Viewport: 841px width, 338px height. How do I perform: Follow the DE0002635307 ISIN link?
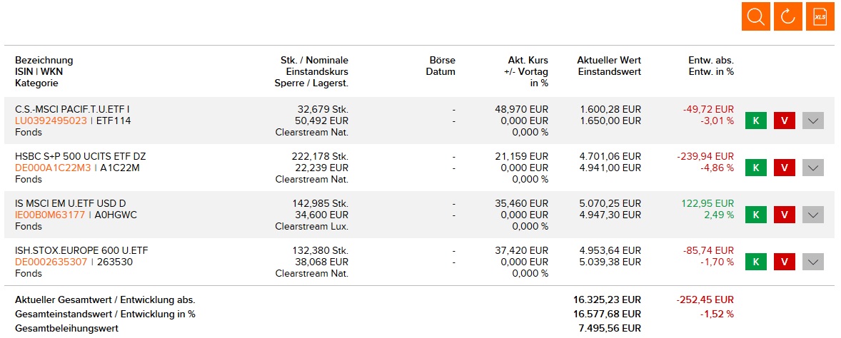(51, 262)
